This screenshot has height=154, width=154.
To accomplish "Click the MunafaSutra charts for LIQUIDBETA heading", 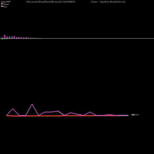I will click(x=51, y=2).
